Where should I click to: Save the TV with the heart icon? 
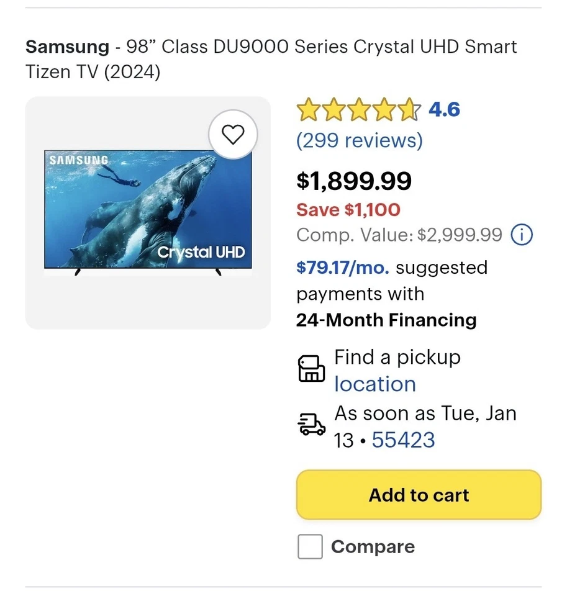[234, 135]
